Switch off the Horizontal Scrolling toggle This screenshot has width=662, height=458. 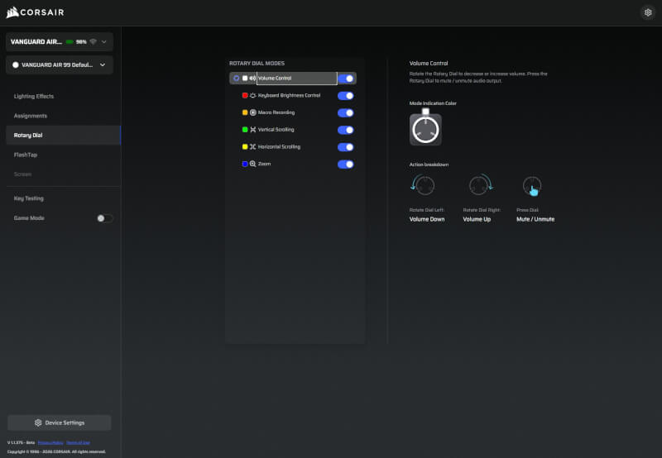point(345,147)
